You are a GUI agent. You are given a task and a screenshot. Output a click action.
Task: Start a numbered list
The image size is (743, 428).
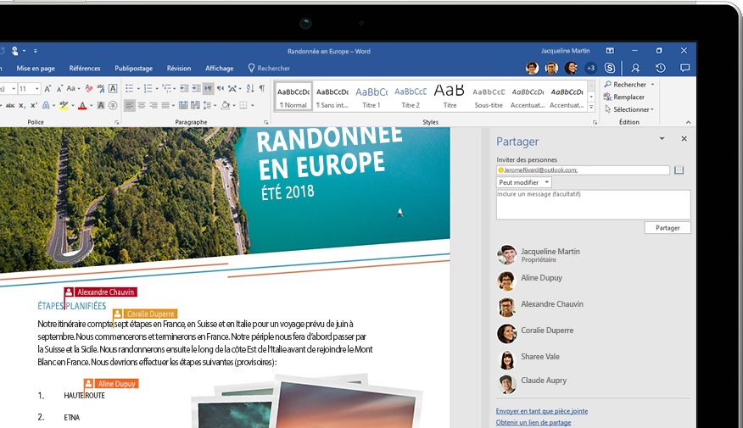tap(148, 88)
